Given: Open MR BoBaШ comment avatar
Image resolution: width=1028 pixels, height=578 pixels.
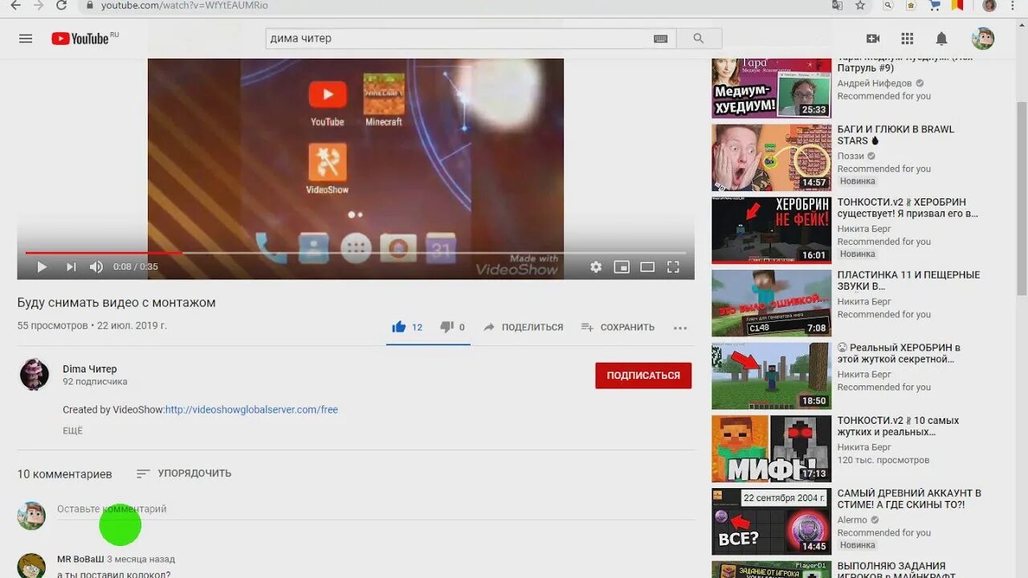Looking at the screenshot, I should [x=31, y=566].
